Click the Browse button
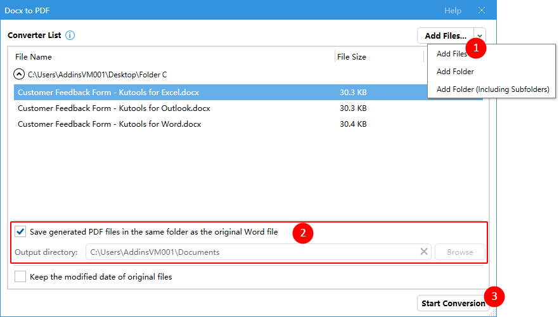559x317 pixels. click(x=459, y=252)
